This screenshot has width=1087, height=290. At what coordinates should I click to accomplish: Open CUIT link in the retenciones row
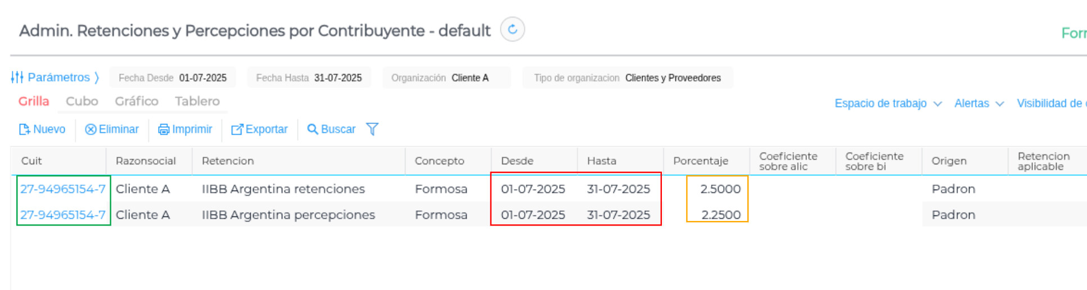click(63, 189)
